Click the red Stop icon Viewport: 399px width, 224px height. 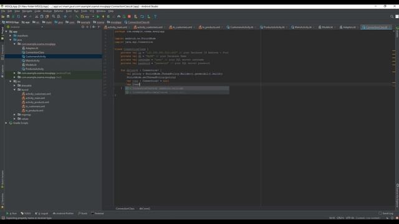pyautogui.click(x=129, y=17)
